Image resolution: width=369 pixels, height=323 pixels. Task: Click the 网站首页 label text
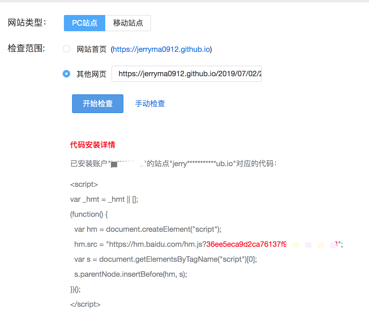click(x=91, y=49)
